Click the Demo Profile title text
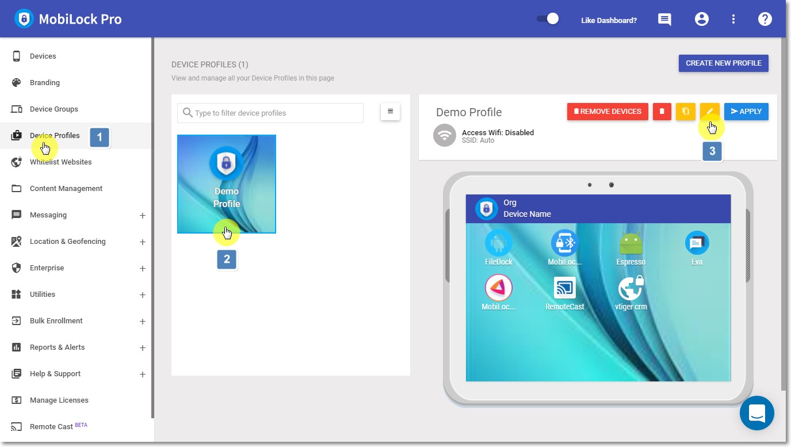 pyautogui.click(x=469, y=112)
